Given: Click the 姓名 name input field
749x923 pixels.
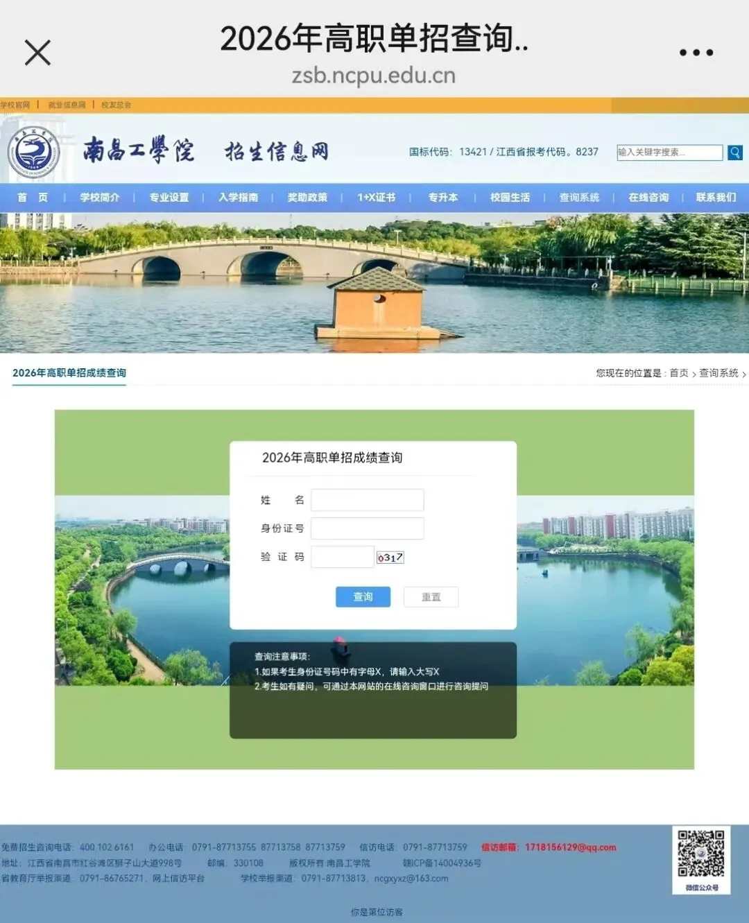Looking at the screenshot, I should point(368,500).
